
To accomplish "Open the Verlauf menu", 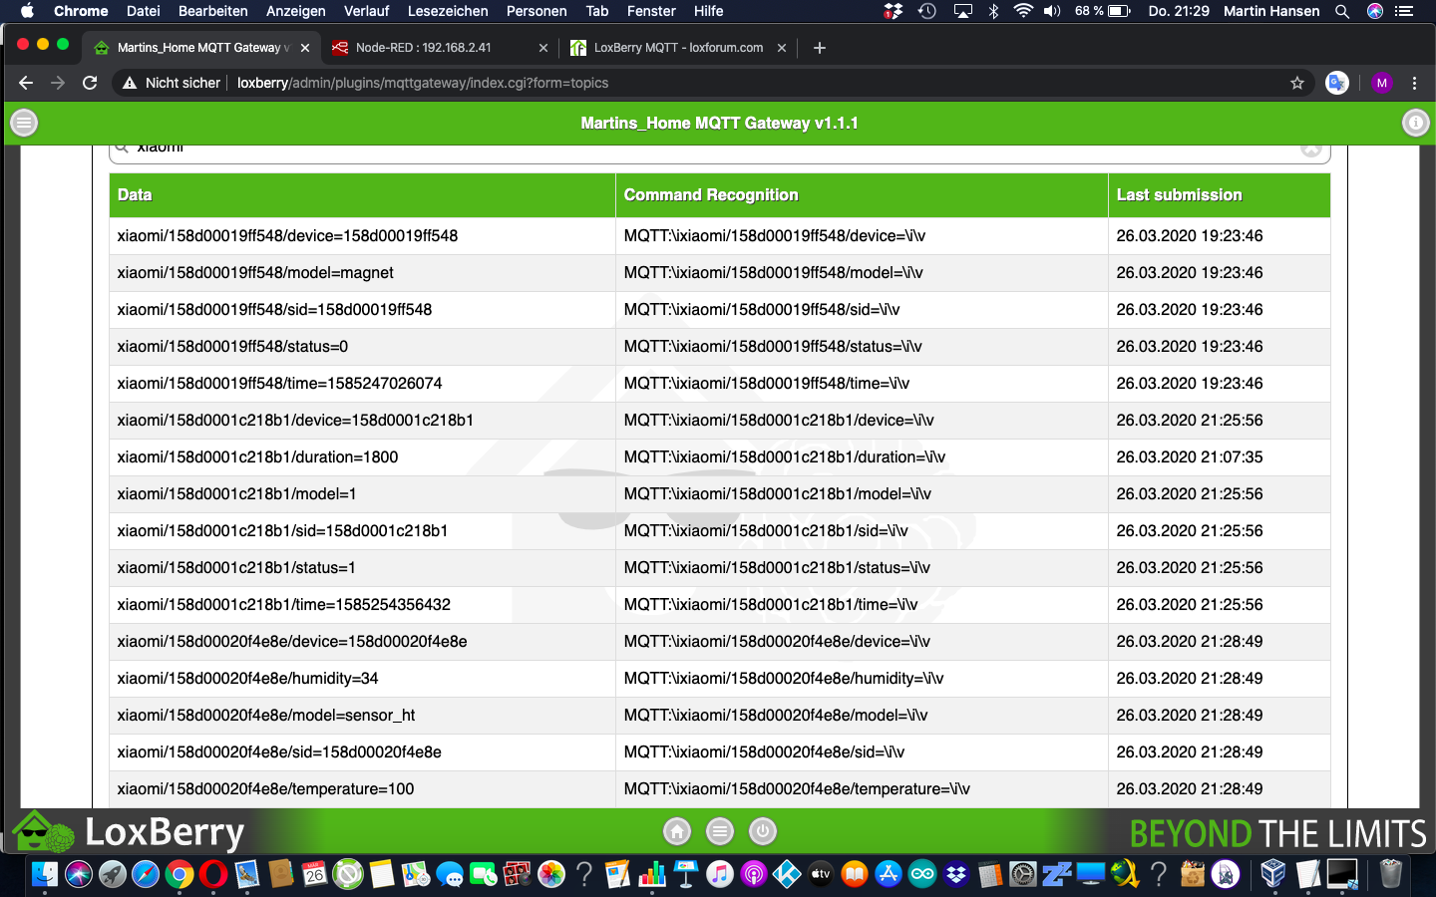I will coord(366,11).
